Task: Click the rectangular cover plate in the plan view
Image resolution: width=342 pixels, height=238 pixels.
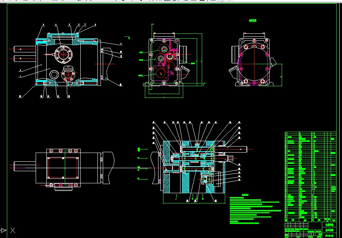Action: click(x=63, y=168)
